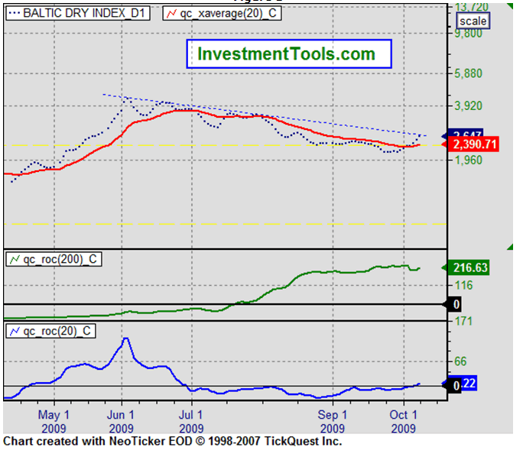523x460 pixels.
Task: Click the Sep 1 2009 date marker
Action: coord(333,421)
